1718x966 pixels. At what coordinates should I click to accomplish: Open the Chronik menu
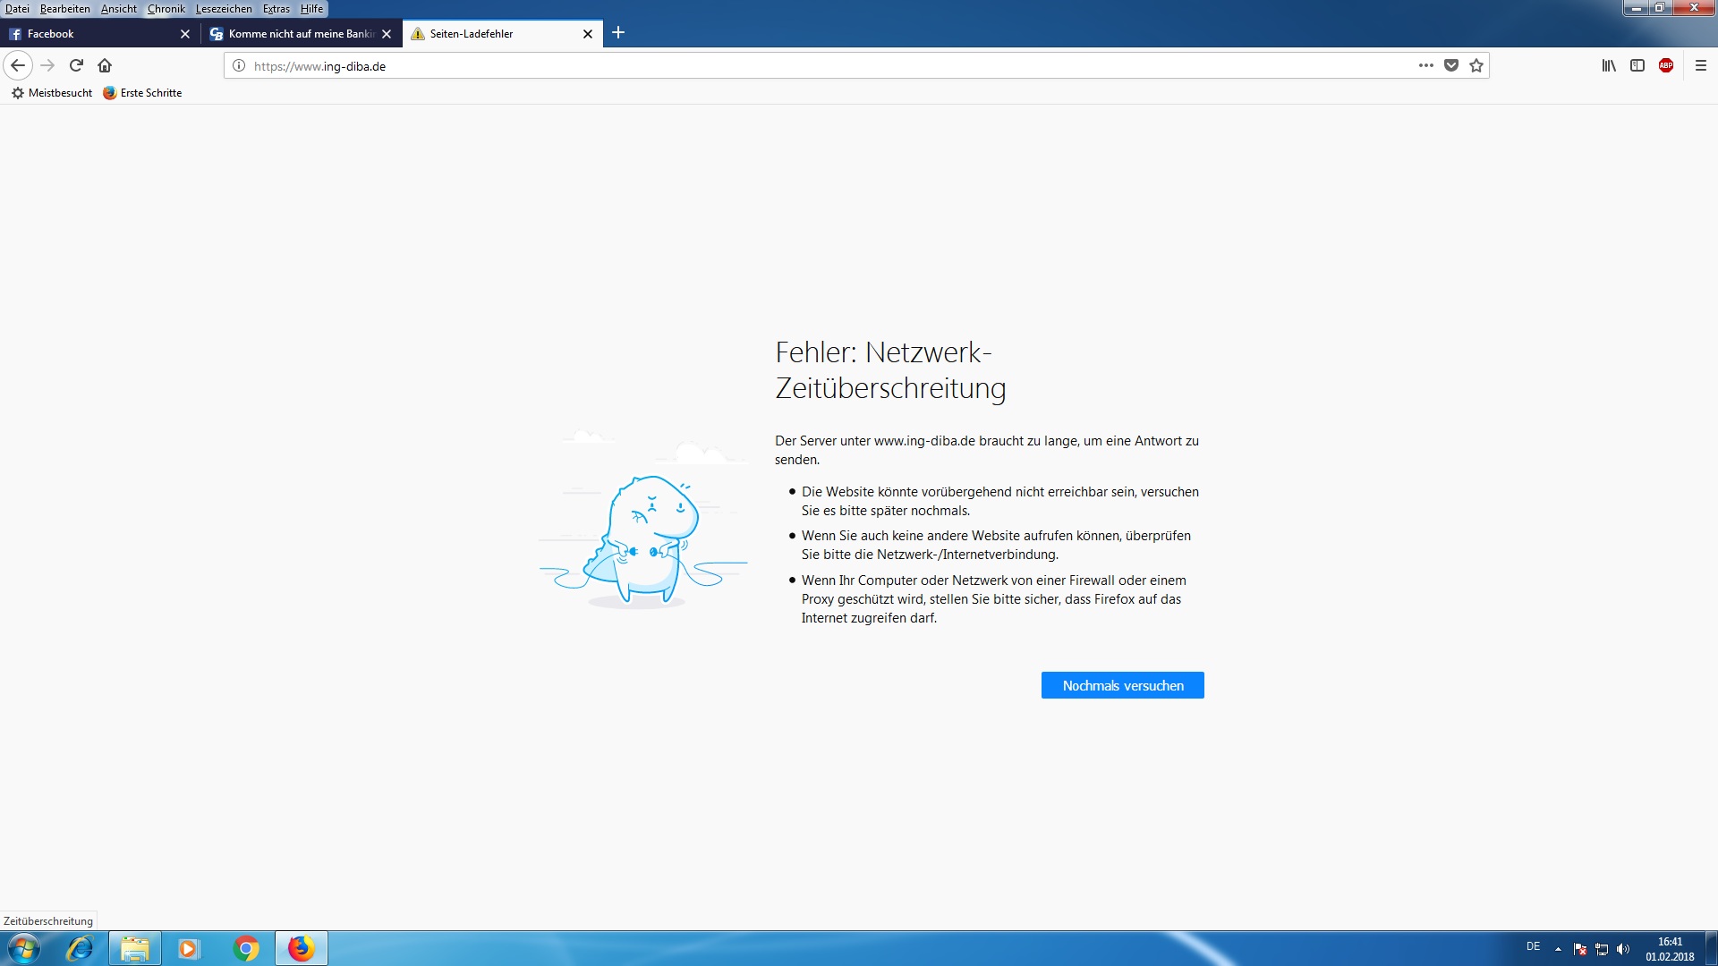pos(166,9)
